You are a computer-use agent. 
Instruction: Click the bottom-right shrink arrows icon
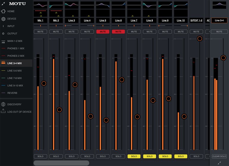(219, 163)
